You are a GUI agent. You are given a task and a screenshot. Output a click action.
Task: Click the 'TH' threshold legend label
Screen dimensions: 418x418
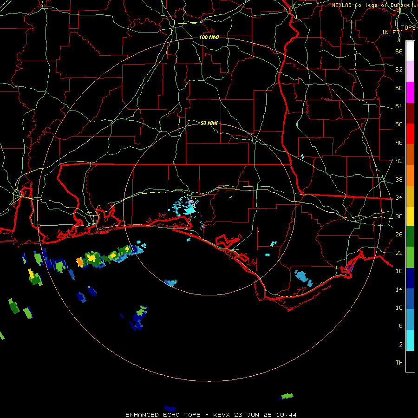pos(399,363)
